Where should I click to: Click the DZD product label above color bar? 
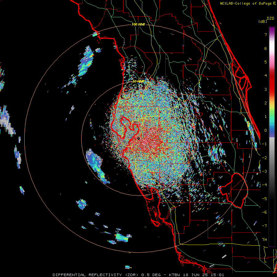coord(271,18)
